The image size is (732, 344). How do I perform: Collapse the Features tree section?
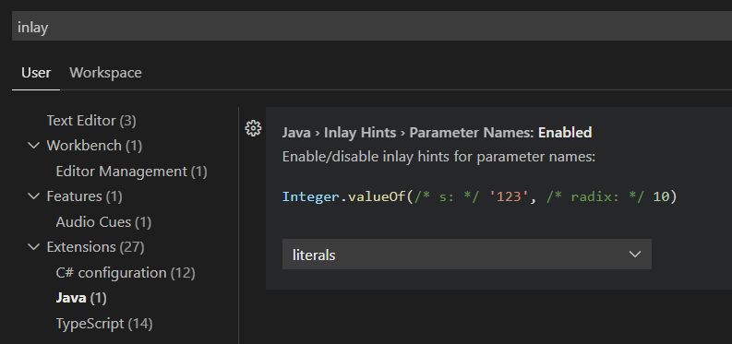(x=33, y=196)
